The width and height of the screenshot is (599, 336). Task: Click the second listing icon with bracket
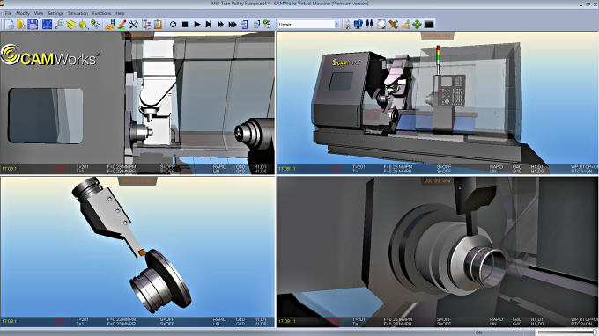[x=256, y=25]
